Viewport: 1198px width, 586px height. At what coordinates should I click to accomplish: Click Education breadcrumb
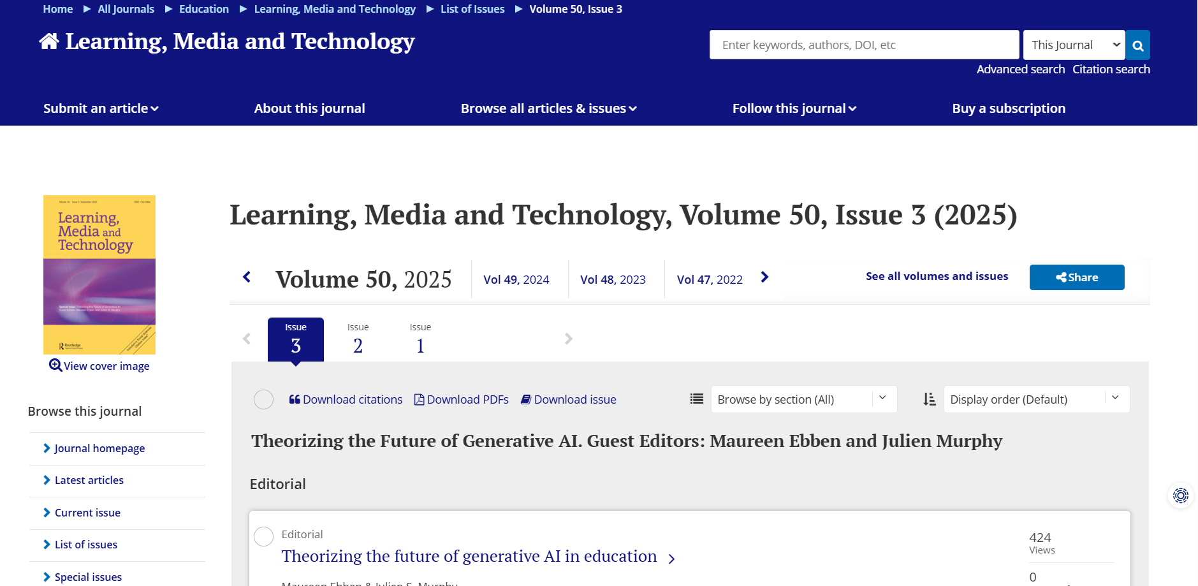[204, 9]
